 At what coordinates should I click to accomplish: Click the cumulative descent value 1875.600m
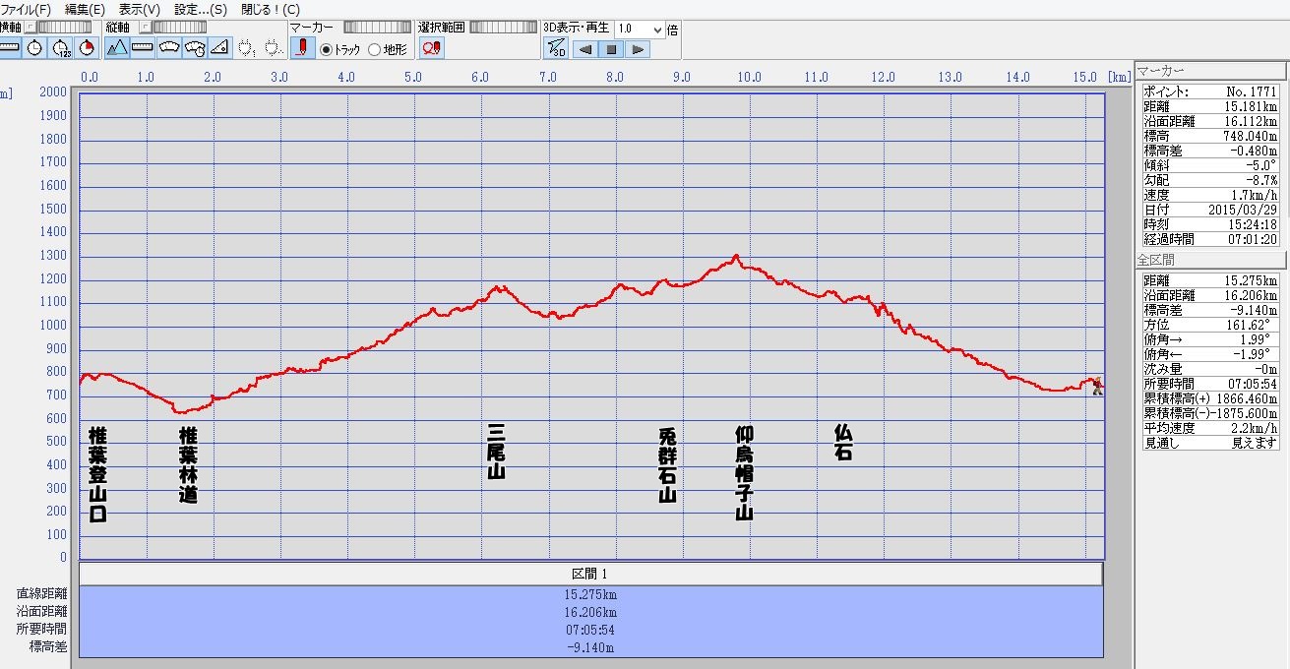[1247, 413]
